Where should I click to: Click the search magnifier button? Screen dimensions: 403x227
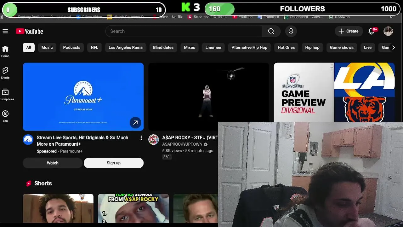click(x=271, y=31)
